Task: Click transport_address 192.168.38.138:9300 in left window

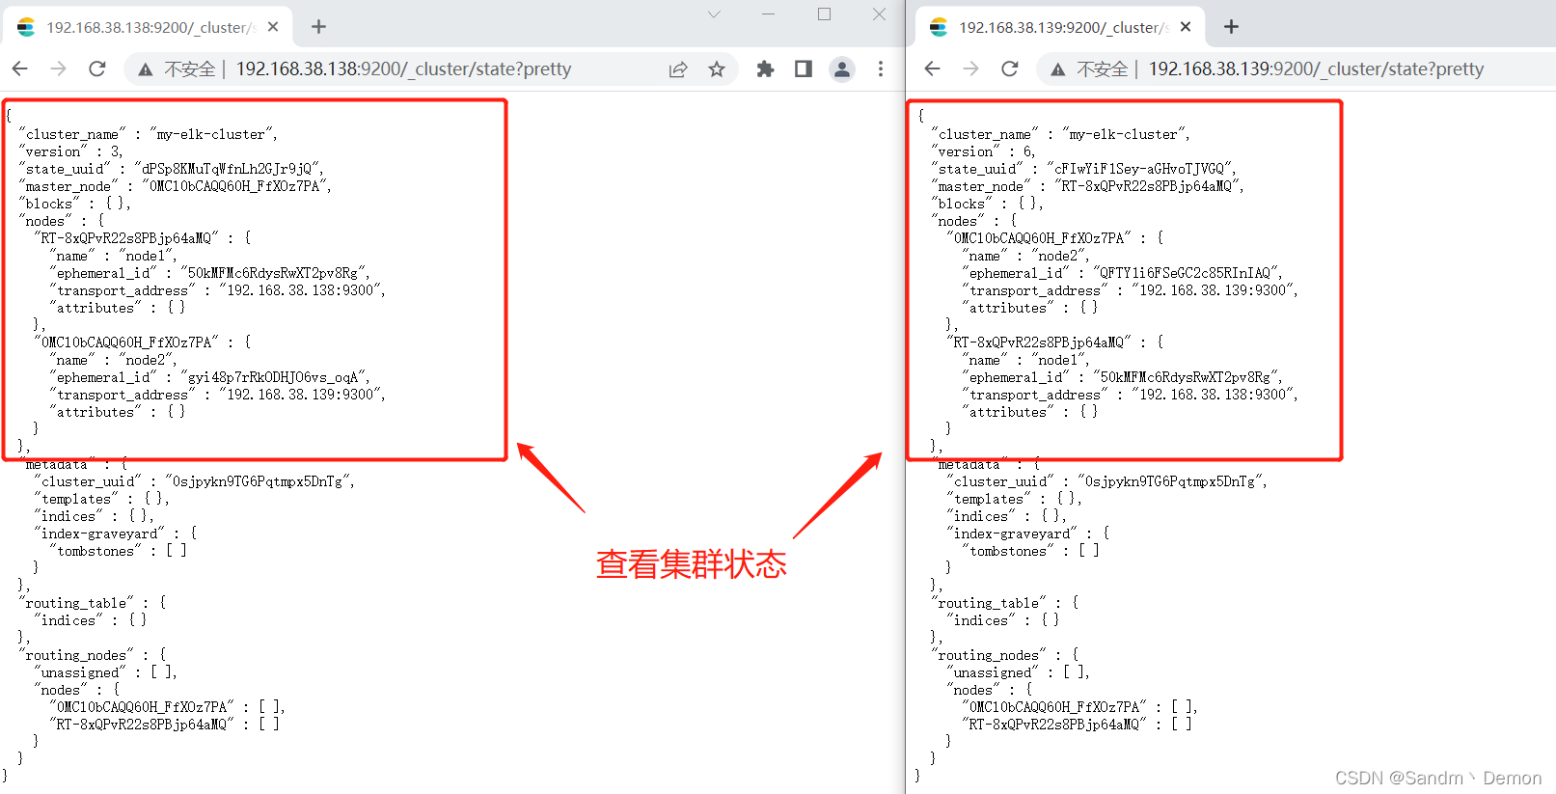Action: [x=217, y=290]
